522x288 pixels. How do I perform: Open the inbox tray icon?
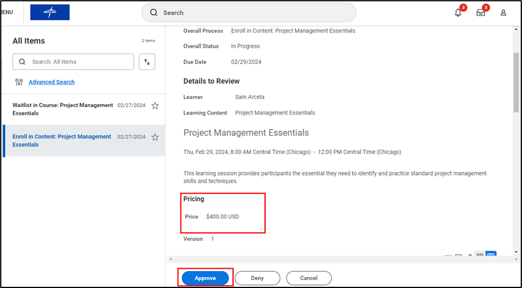click(x=481, y=13)
